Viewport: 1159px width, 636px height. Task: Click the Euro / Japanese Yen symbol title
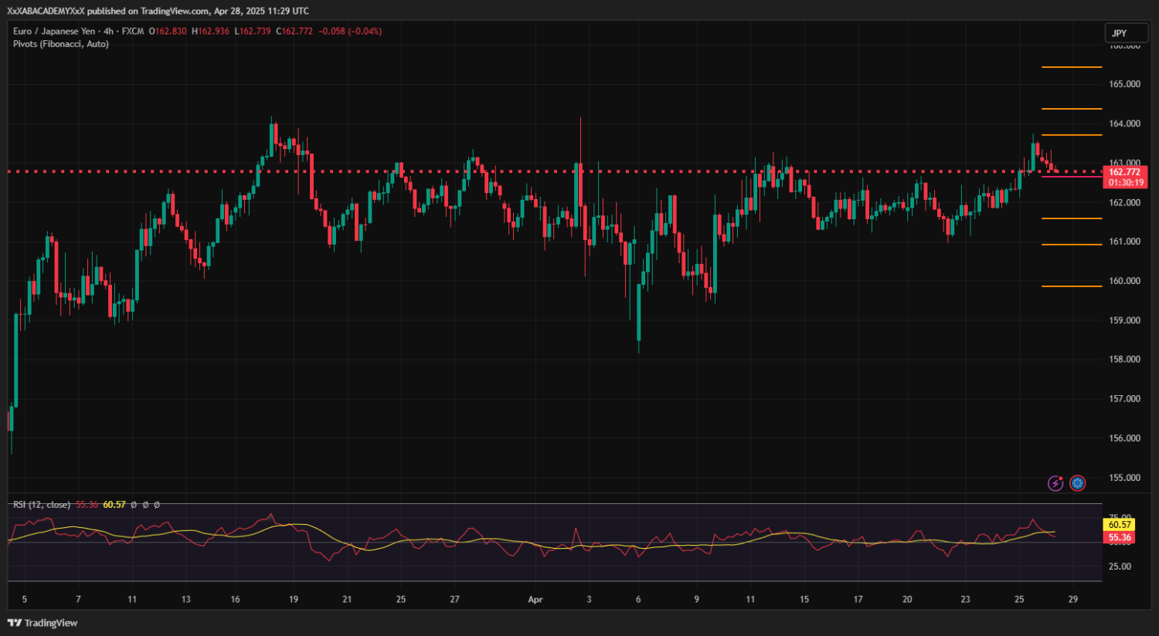point(54,31)
